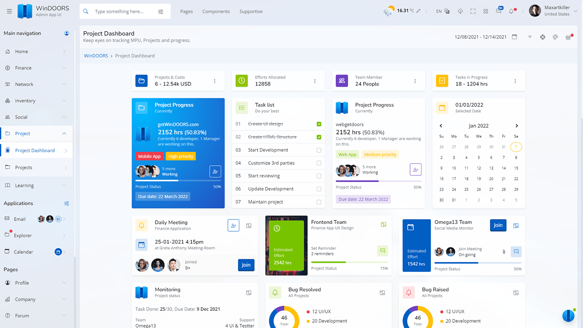Select Inventory in main navigation
Viewport: 583px width, 328px height.
click(25, 101)
